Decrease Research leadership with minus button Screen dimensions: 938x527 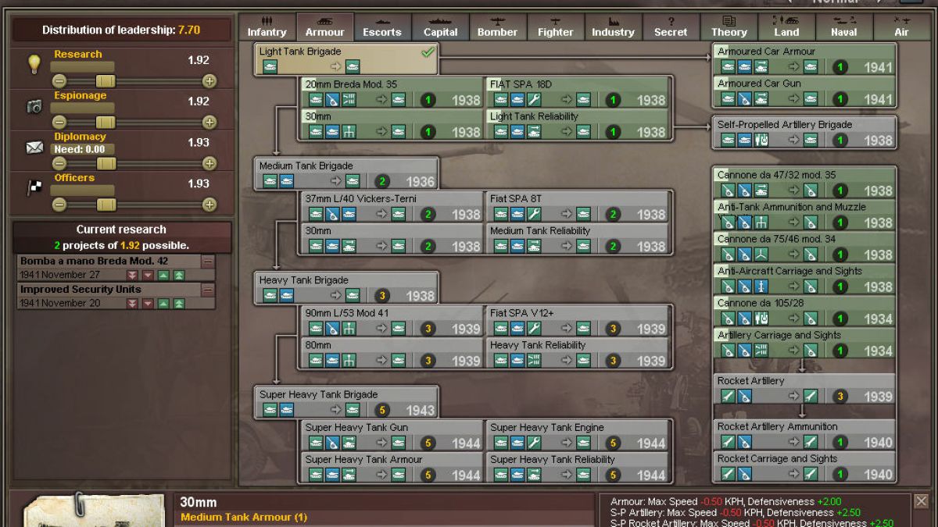(58, 81)
